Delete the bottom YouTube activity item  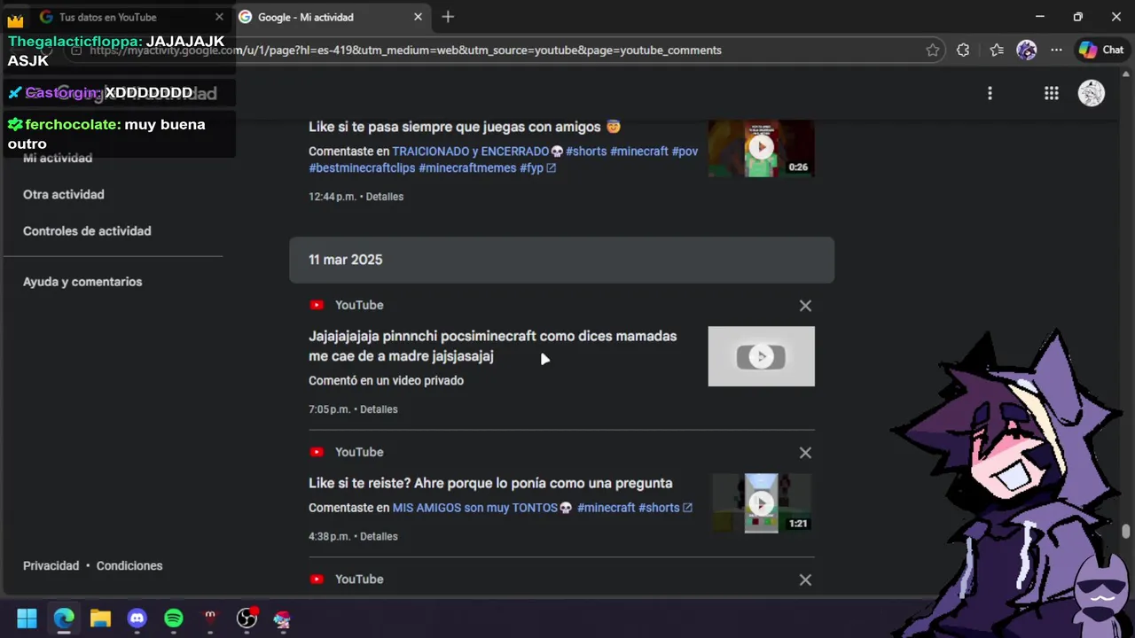[805, 580]
